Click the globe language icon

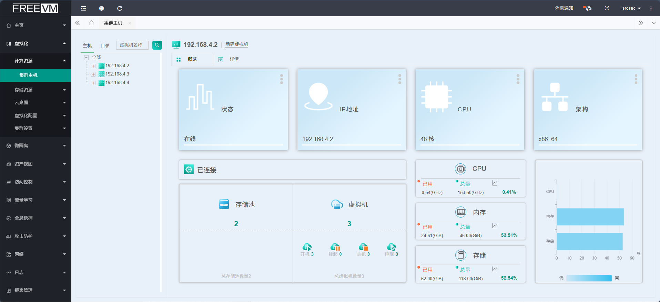tap(101, 8)
